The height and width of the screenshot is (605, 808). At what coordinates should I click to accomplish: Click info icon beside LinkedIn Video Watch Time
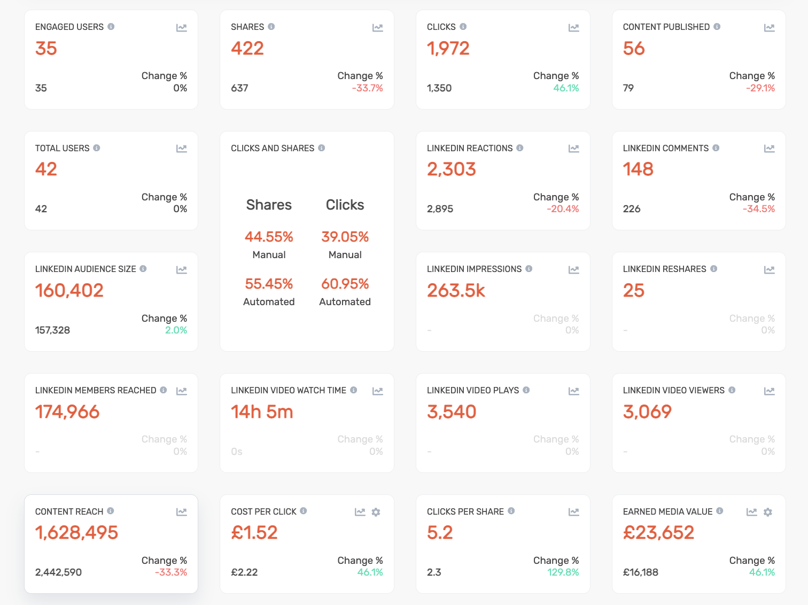point(354,390)
